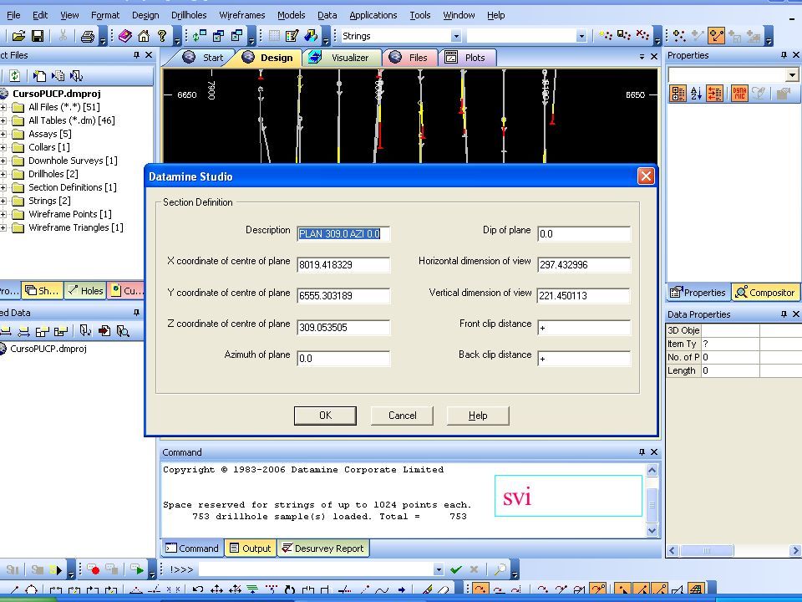Open the Drillholes menu
The width and height of the screenshot is (802, 602).
189,15
